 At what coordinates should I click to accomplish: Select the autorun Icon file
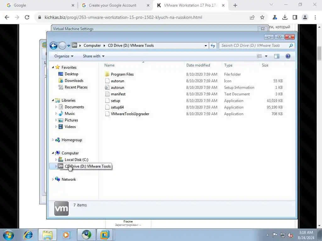(x=118, y=81)
